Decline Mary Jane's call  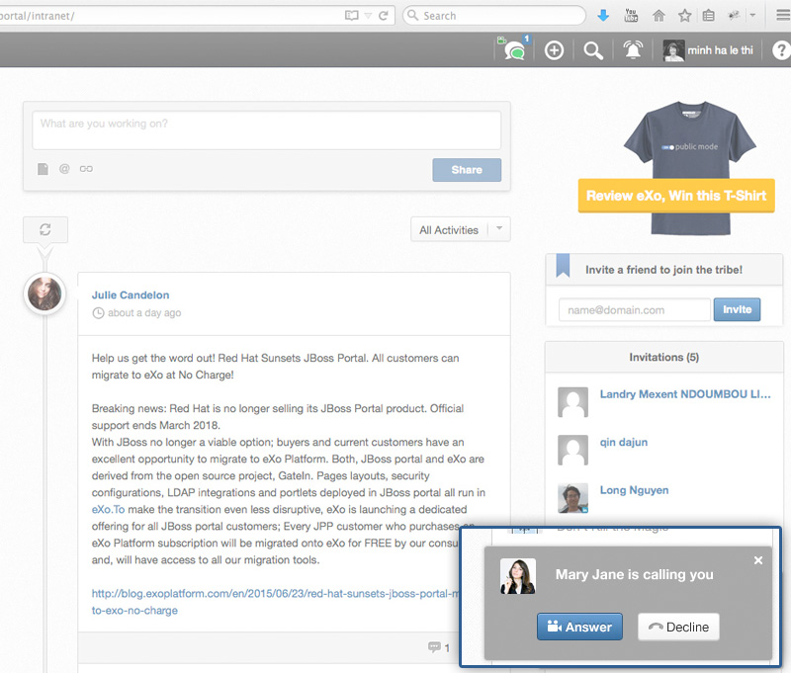(678, 627)
